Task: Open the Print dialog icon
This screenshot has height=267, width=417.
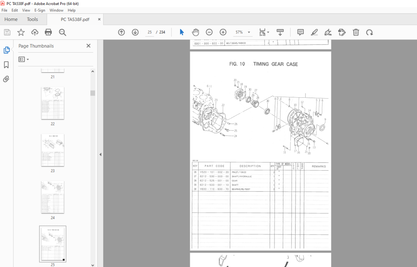Action: tap(48, 32)
